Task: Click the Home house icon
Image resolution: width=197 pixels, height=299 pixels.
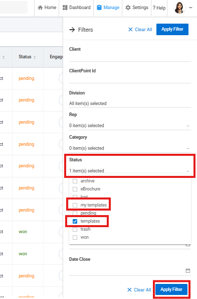Action: point(40,8)
